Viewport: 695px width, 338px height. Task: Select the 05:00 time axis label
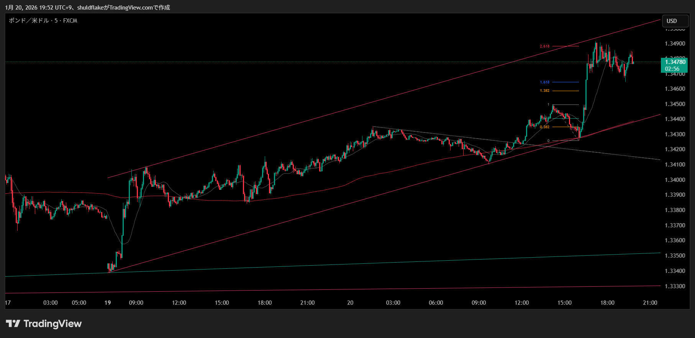click(x=79, y=303)
